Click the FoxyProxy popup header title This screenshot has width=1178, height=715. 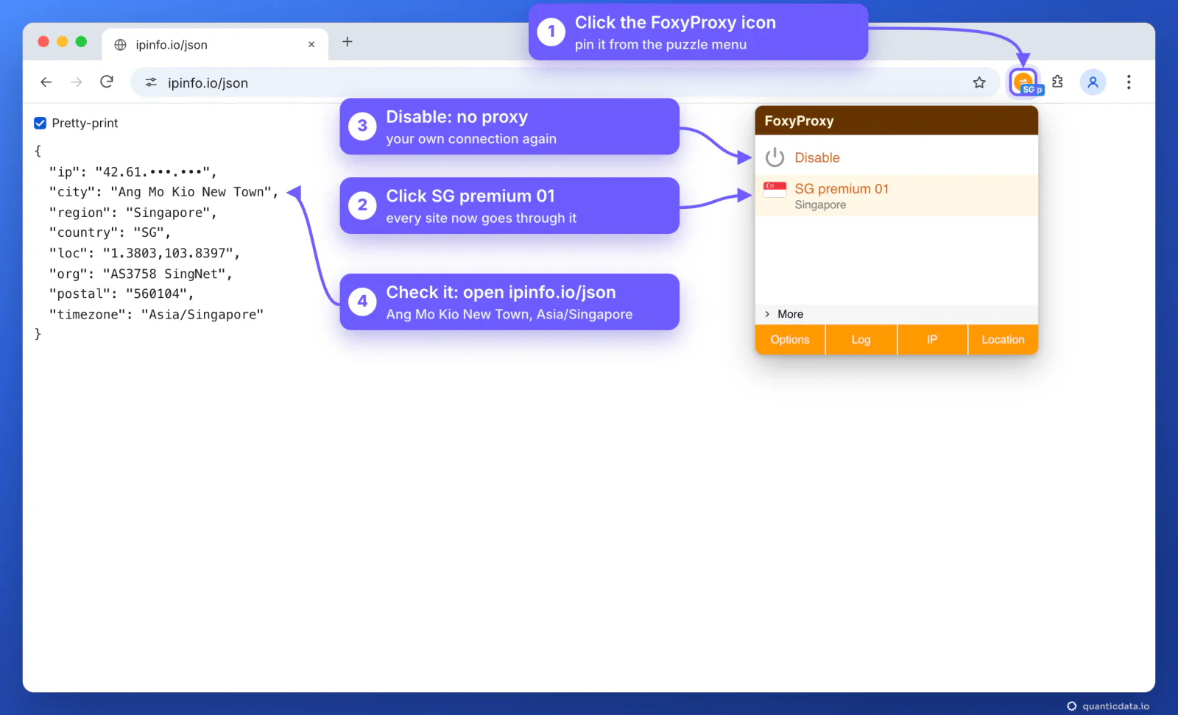tap(799, 121)
